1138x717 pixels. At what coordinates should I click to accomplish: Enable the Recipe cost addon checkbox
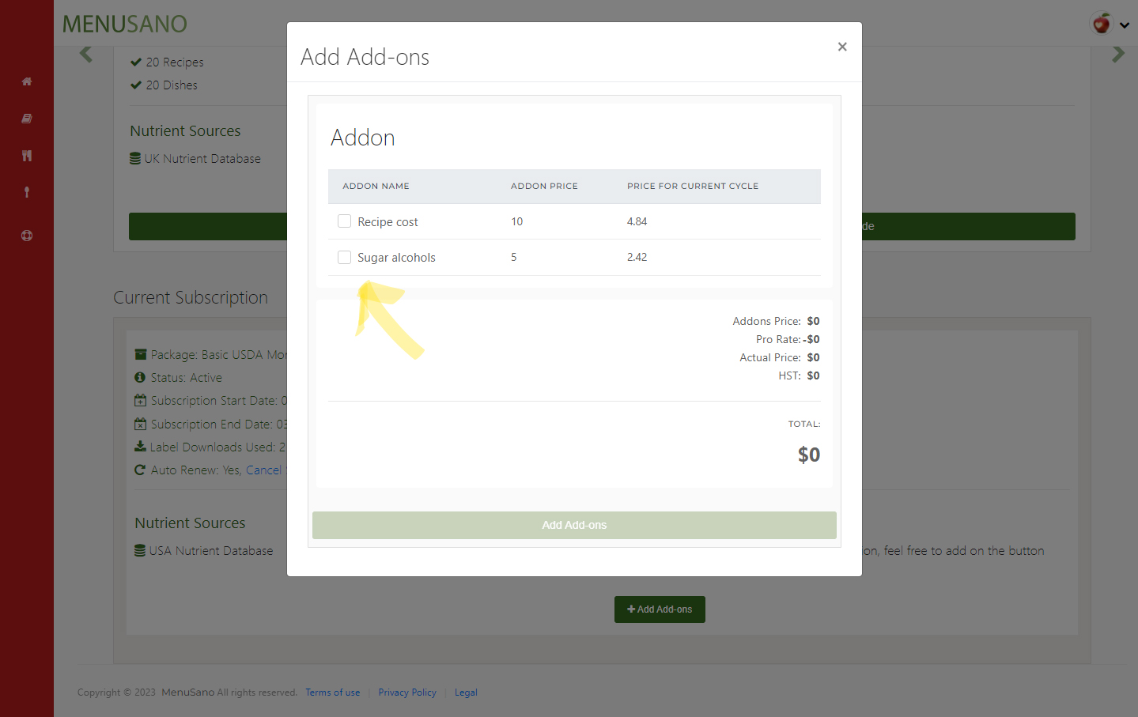[x=345, y=221]
